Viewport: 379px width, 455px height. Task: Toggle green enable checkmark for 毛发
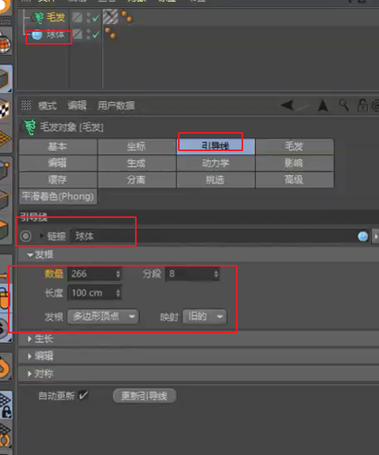(95, 18)
